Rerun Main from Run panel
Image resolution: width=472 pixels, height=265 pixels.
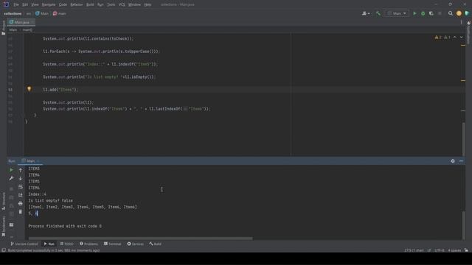pos(11,170)
